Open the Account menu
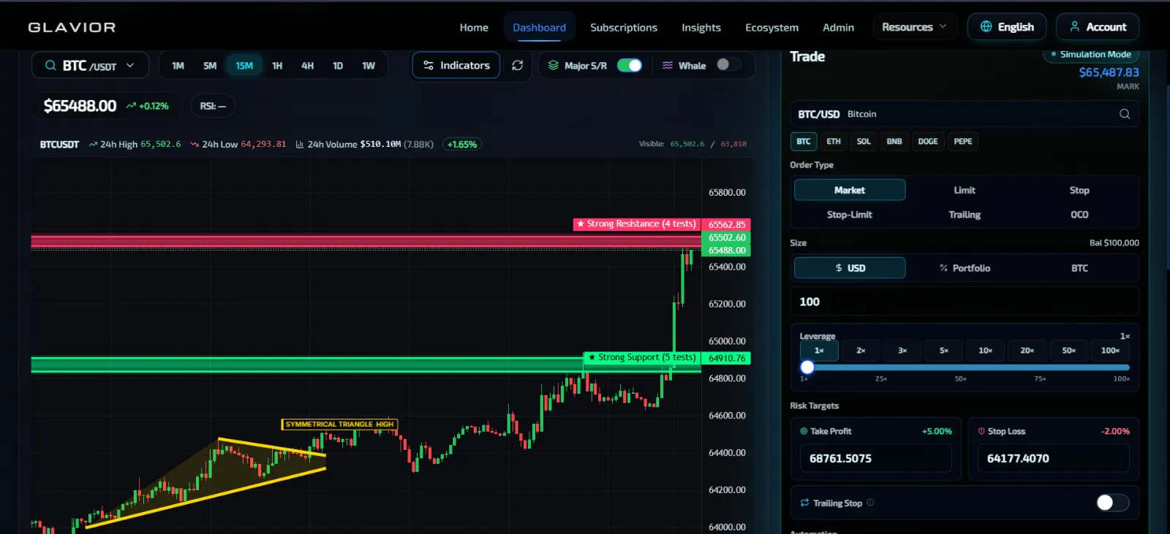 click(x=1098, y=27)
